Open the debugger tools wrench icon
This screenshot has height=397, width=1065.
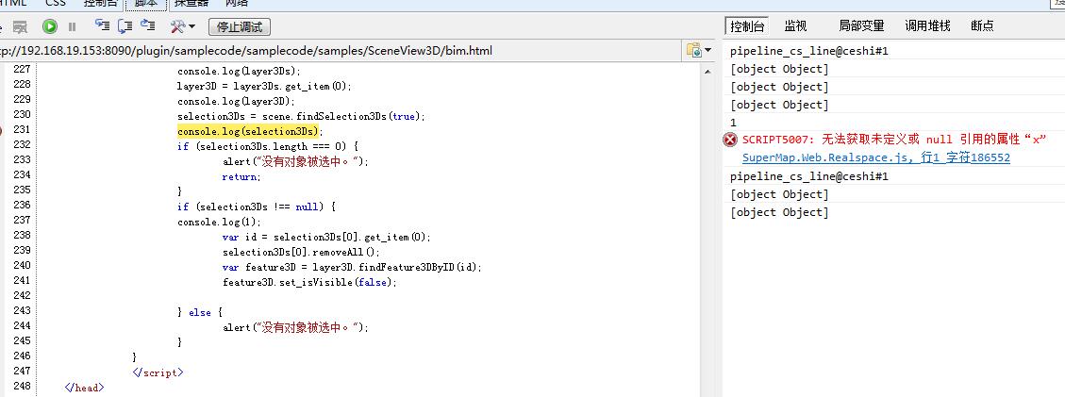tap(178, 26)
